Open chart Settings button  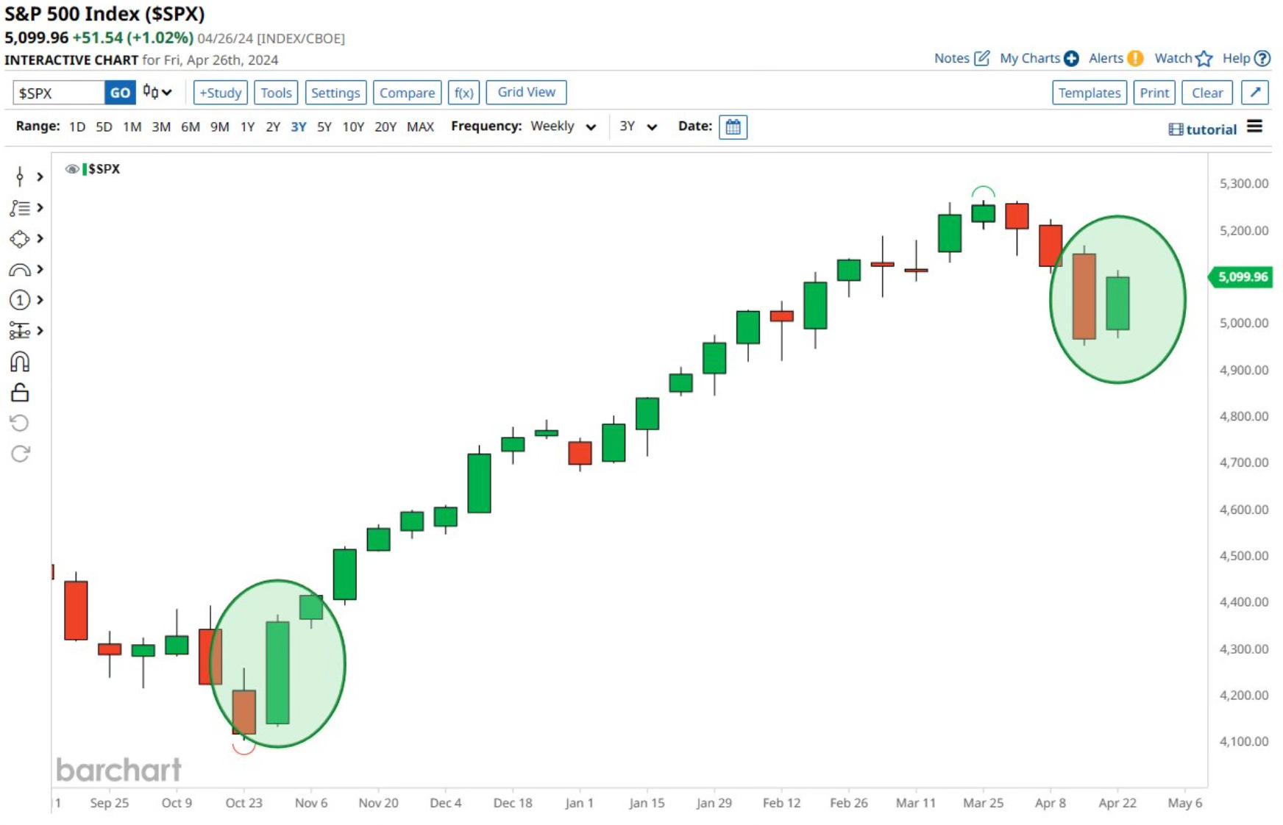tap(335, 93)
